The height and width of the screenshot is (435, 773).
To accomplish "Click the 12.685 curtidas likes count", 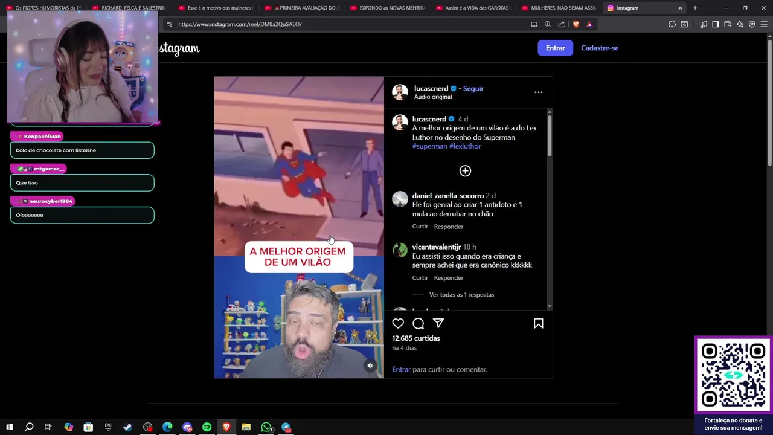I will [x=416, y=338].
